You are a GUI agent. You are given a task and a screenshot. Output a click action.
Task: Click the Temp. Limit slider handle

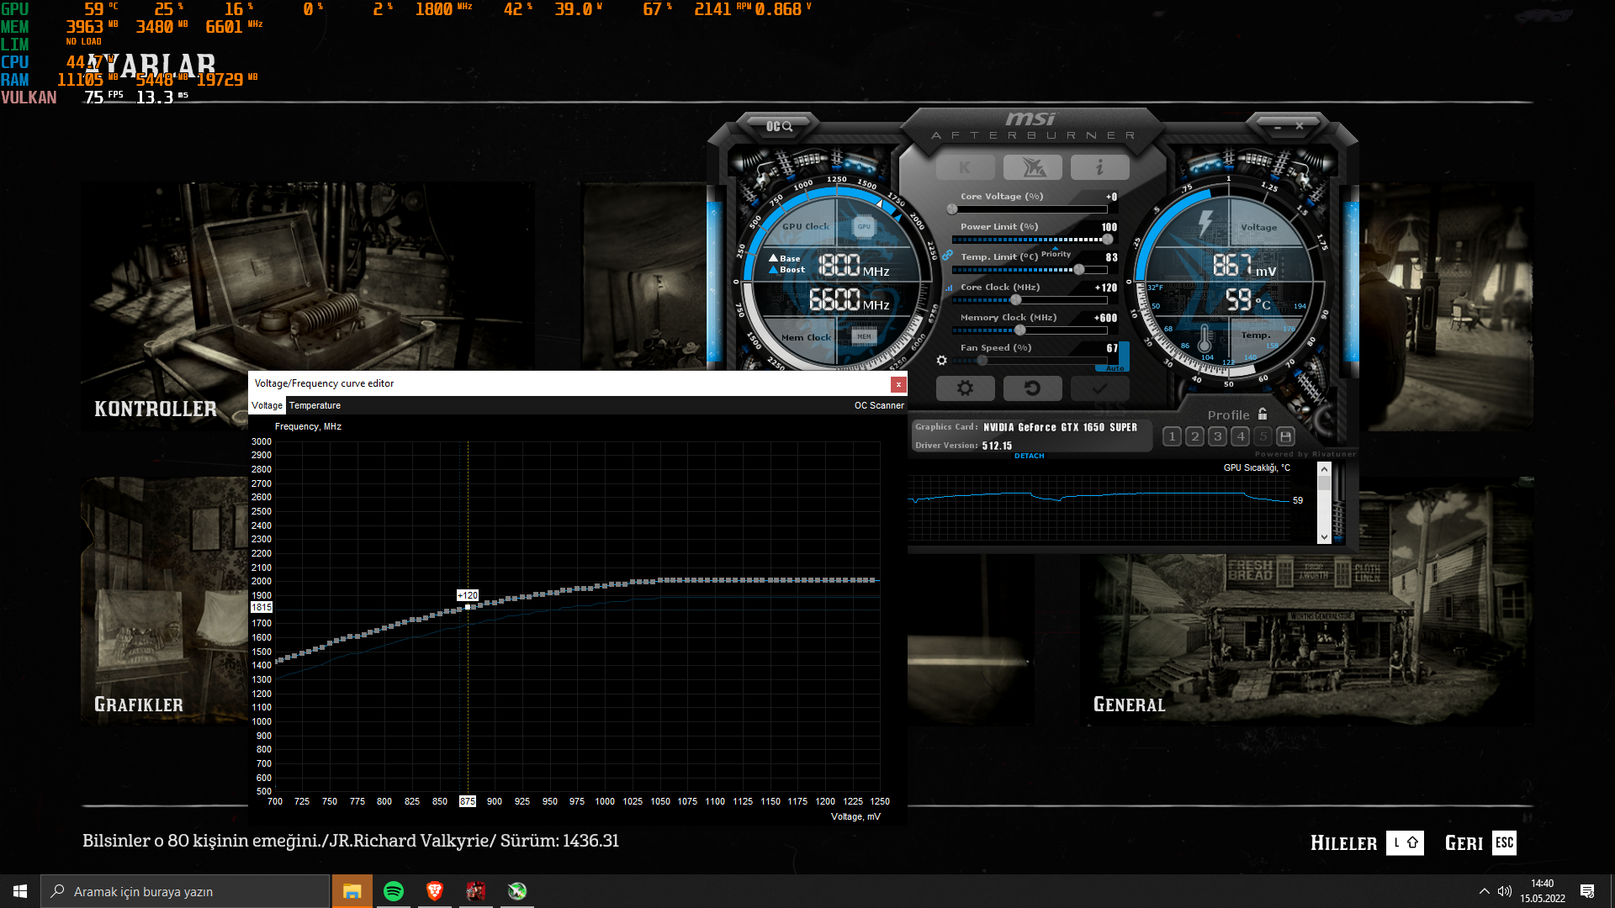point(1079,270)
